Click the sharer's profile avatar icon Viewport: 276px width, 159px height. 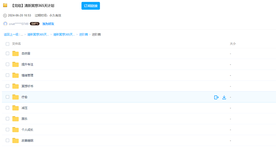[x=5, y=24]
